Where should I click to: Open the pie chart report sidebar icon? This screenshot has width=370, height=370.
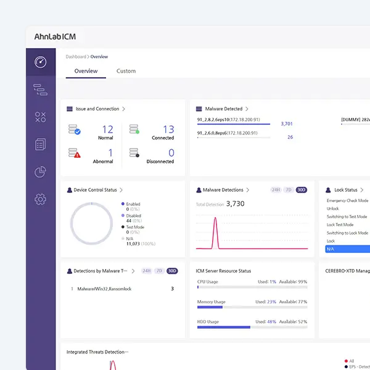click(x=40, y=172)
